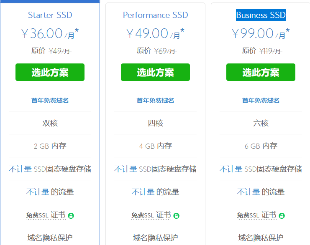Select the Business SSD plan button
Viewport: 310px width, 245px height.
261,72
